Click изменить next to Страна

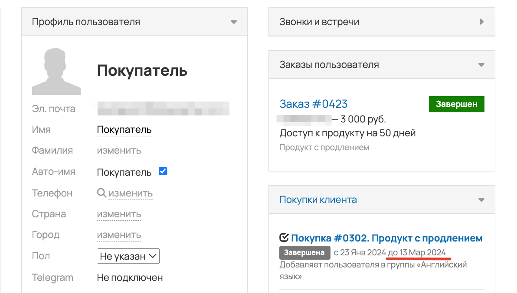pos(119,214)
